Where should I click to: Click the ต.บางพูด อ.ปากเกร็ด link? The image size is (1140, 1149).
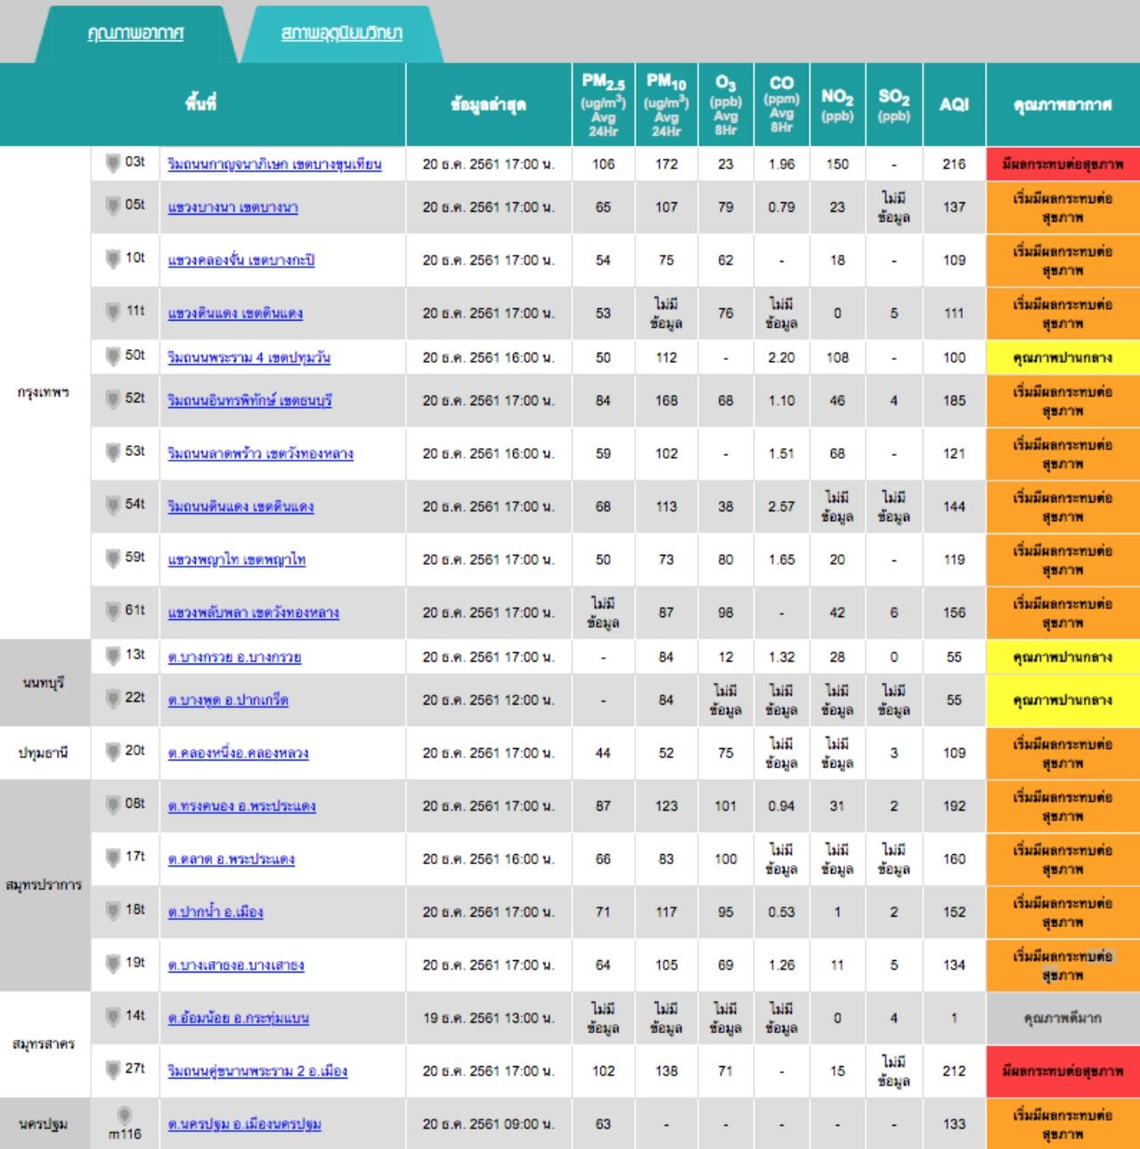coord(228,700)
